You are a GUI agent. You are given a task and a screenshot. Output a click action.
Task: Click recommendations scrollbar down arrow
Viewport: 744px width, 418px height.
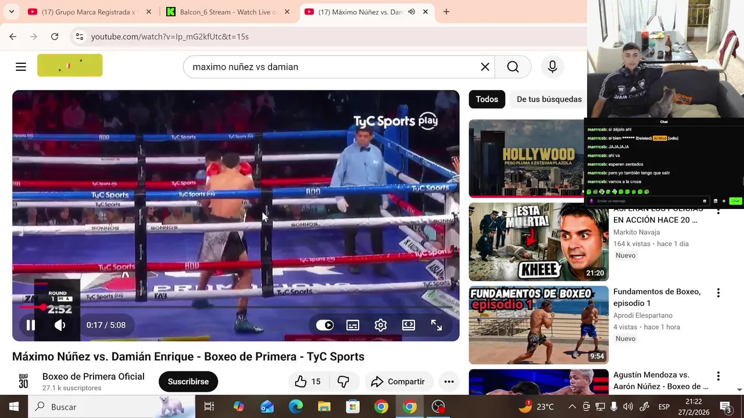739,390
